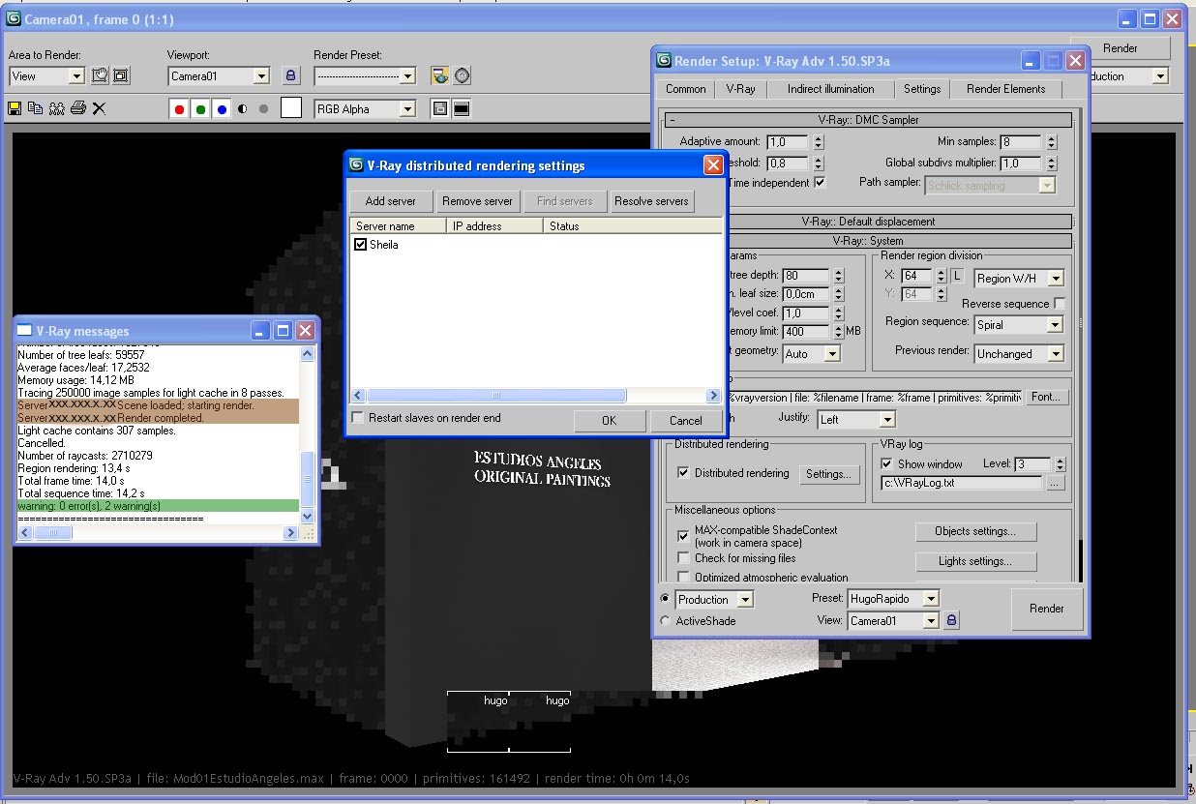
Task: Click the Clear (X) icon
Action: [99, 108]
